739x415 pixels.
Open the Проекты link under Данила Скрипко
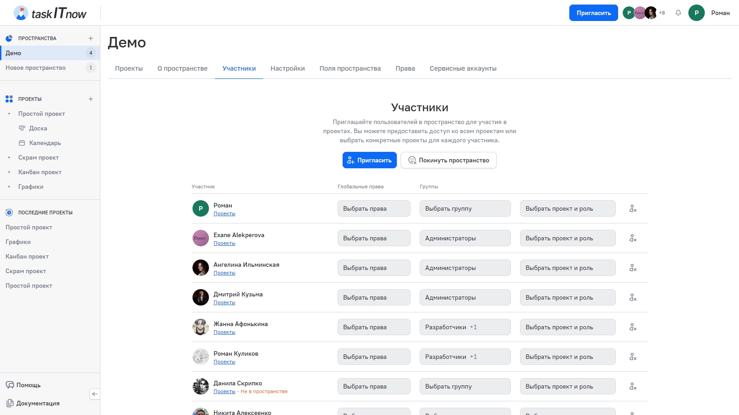tap(224, 391)
